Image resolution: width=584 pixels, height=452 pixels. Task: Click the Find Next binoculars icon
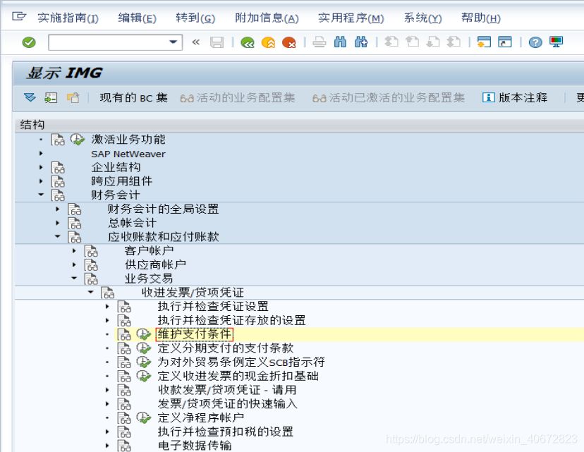361,42
